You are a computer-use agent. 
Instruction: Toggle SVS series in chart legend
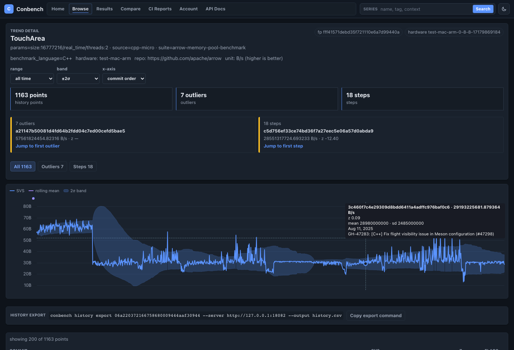(17, 191)
